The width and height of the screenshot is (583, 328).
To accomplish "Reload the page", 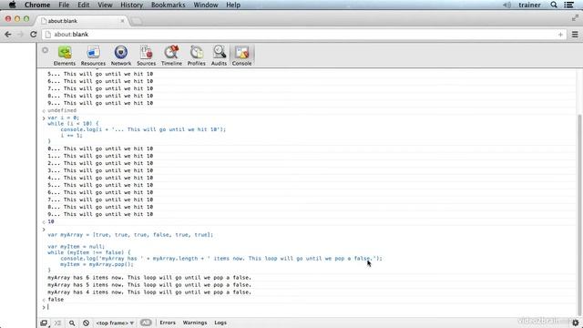I will [x=33, y=35].
